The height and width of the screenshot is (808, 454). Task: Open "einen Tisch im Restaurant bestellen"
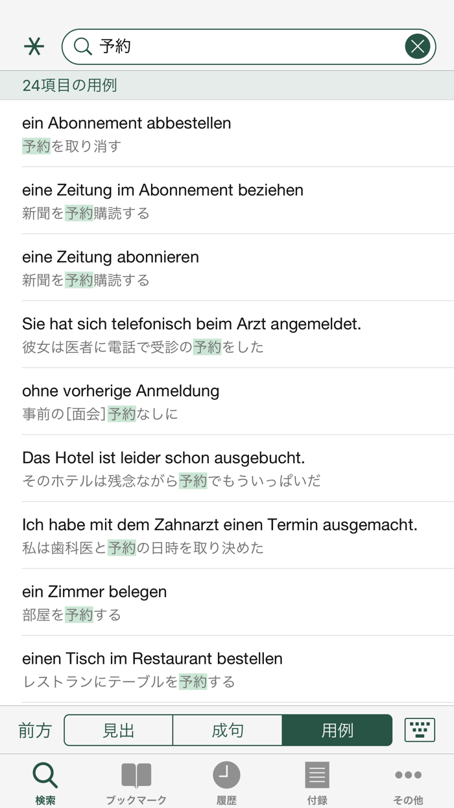(227, 668)
